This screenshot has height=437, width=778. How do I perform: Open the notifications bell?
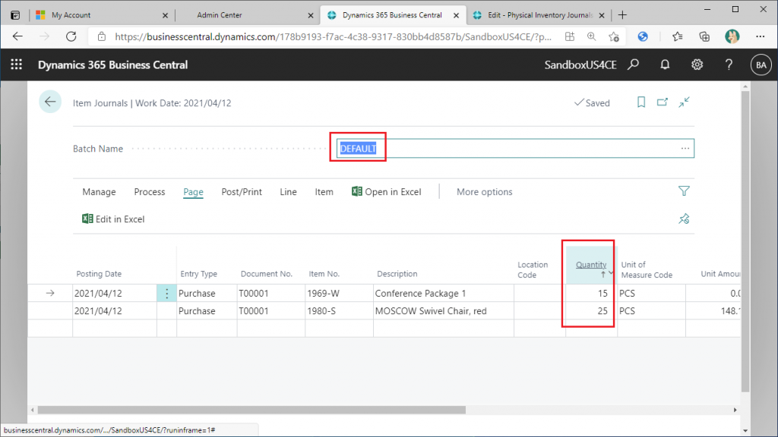(x=665, y=64)
